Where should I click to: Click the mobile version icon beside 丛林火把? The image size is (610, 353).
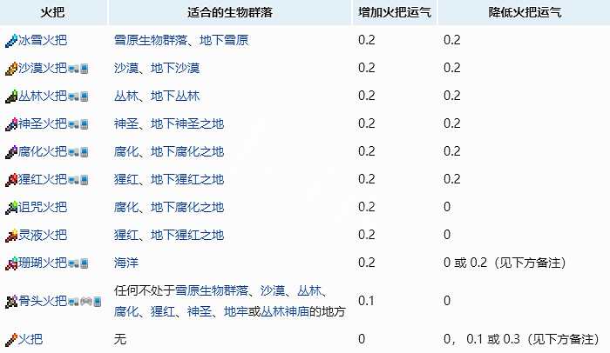coord(84,97)
